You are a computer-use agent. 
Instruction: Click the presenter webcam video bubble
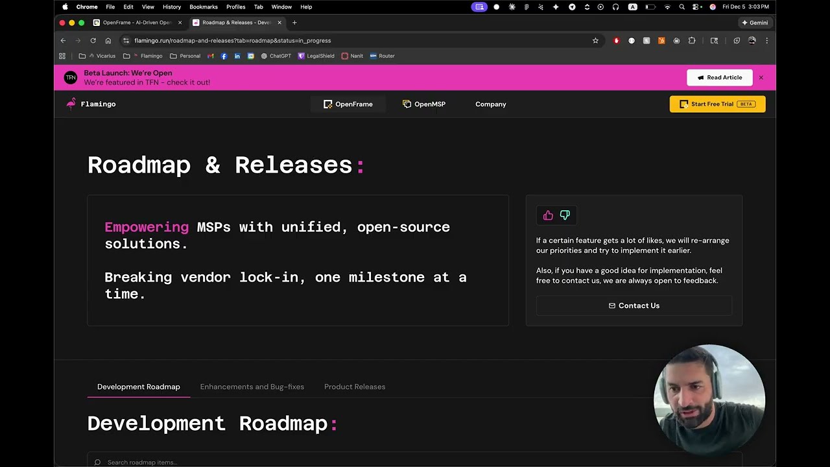click(x=709, y=400)
